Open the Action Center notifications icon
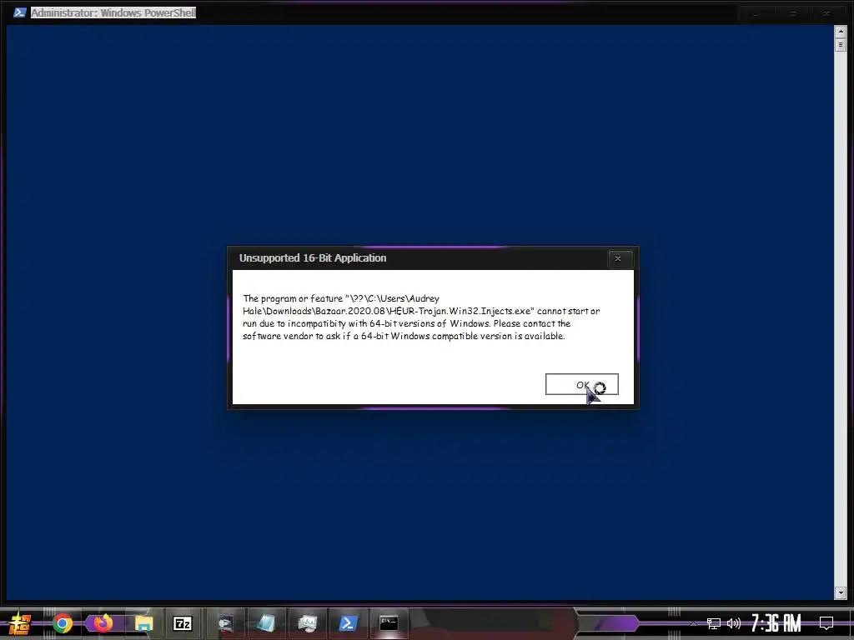The height and width of the screenshot is (640, 854). click(826, 623)
